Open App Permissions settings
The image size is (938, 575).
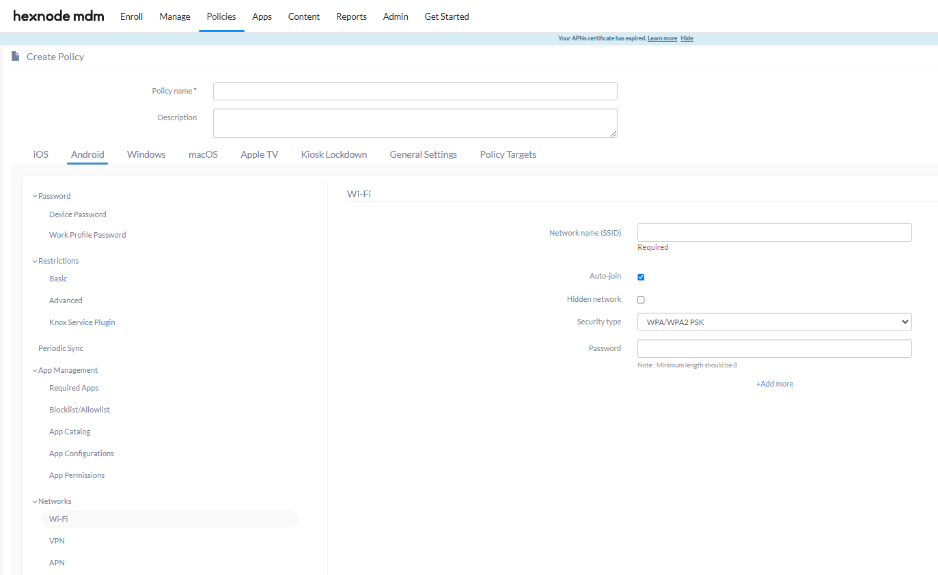pyautogui.click(x=77, y=475)
